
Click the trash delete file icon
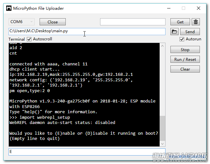(196, 22)
